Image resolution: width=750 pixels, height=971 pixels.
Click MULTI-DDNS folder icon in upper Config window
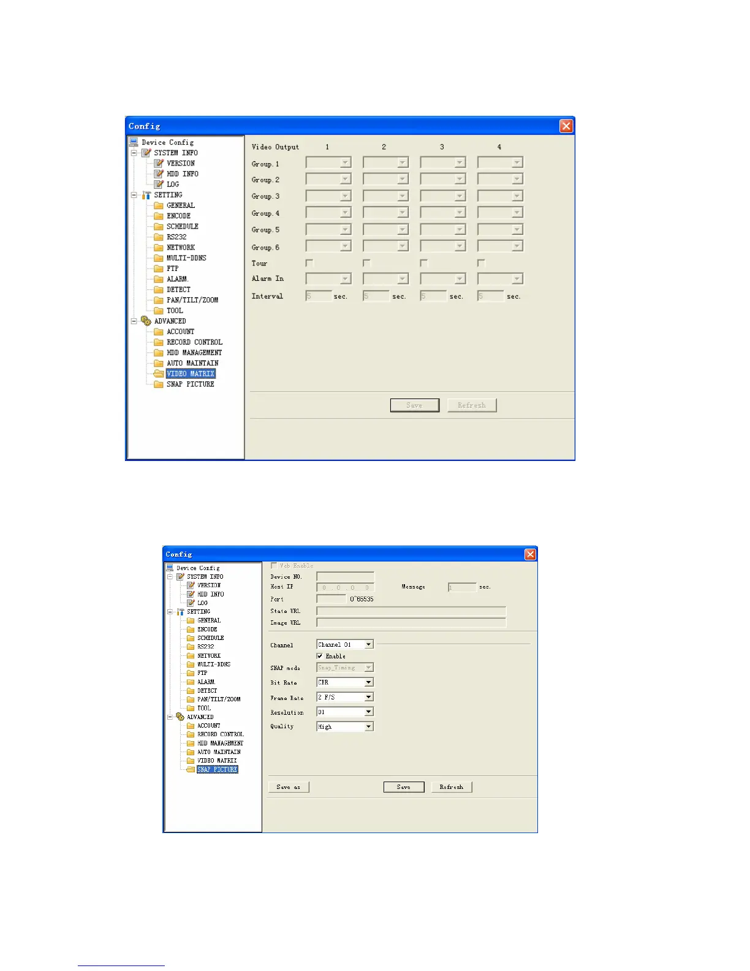[x=159, y=257]
